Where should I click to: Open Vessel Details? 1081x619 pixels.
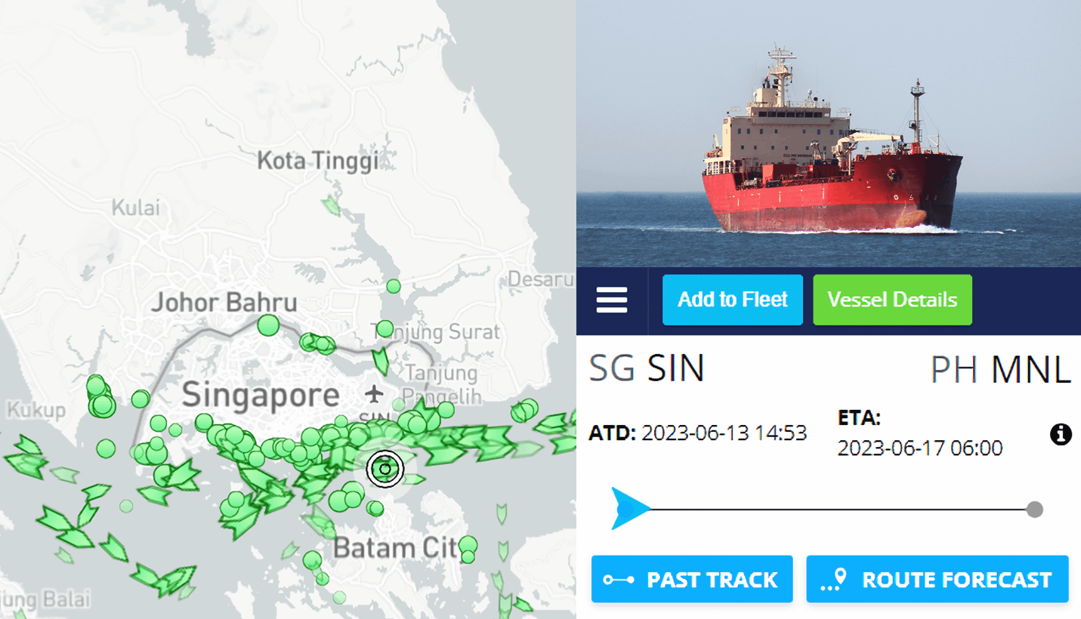tap(892, 300)
